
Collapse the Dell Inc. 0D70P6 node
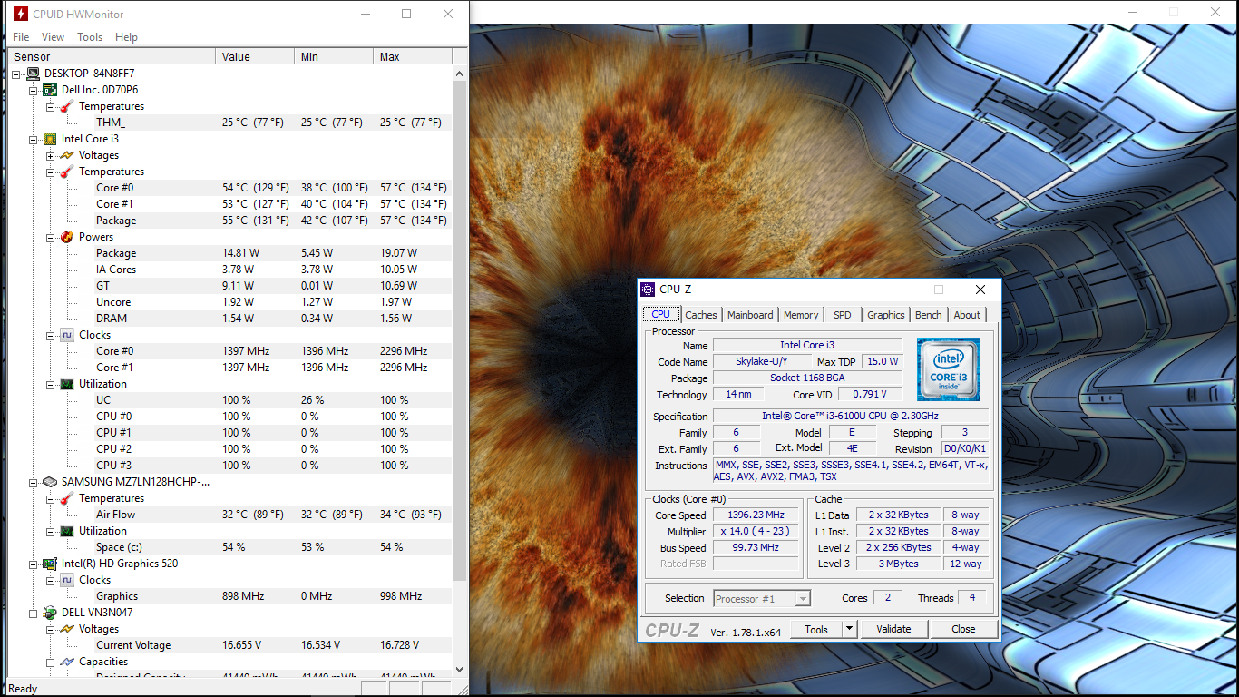pos(34,90)
